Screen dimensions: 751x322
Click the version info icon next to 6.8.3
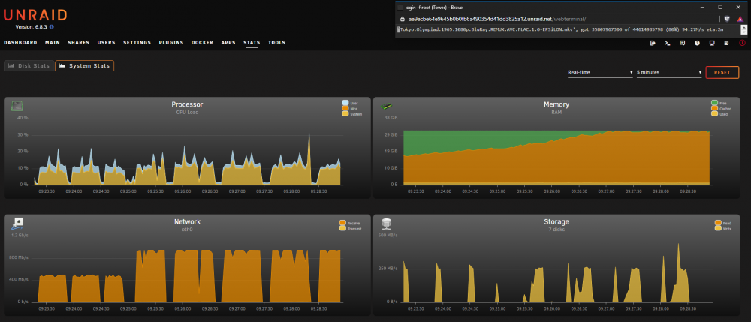(51, 27)
